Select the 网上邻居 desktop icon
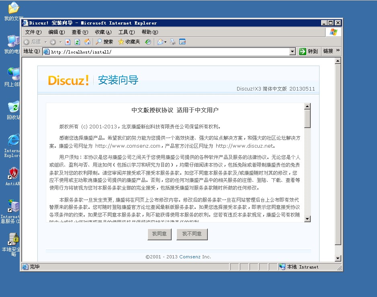377x297 pixels. (x=12, y=77)
